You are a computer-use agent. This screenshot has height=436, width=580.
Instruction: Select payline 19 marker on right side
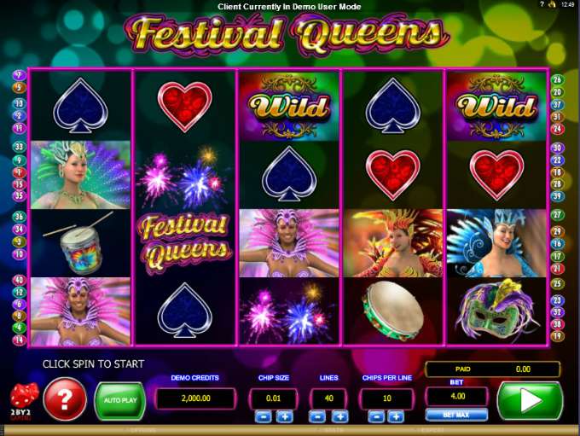557,336
